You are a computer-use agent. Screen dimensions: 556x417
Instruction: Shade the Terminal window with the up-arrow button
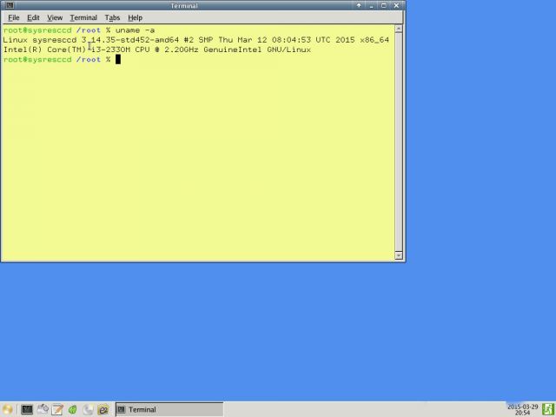coord(359,5)
